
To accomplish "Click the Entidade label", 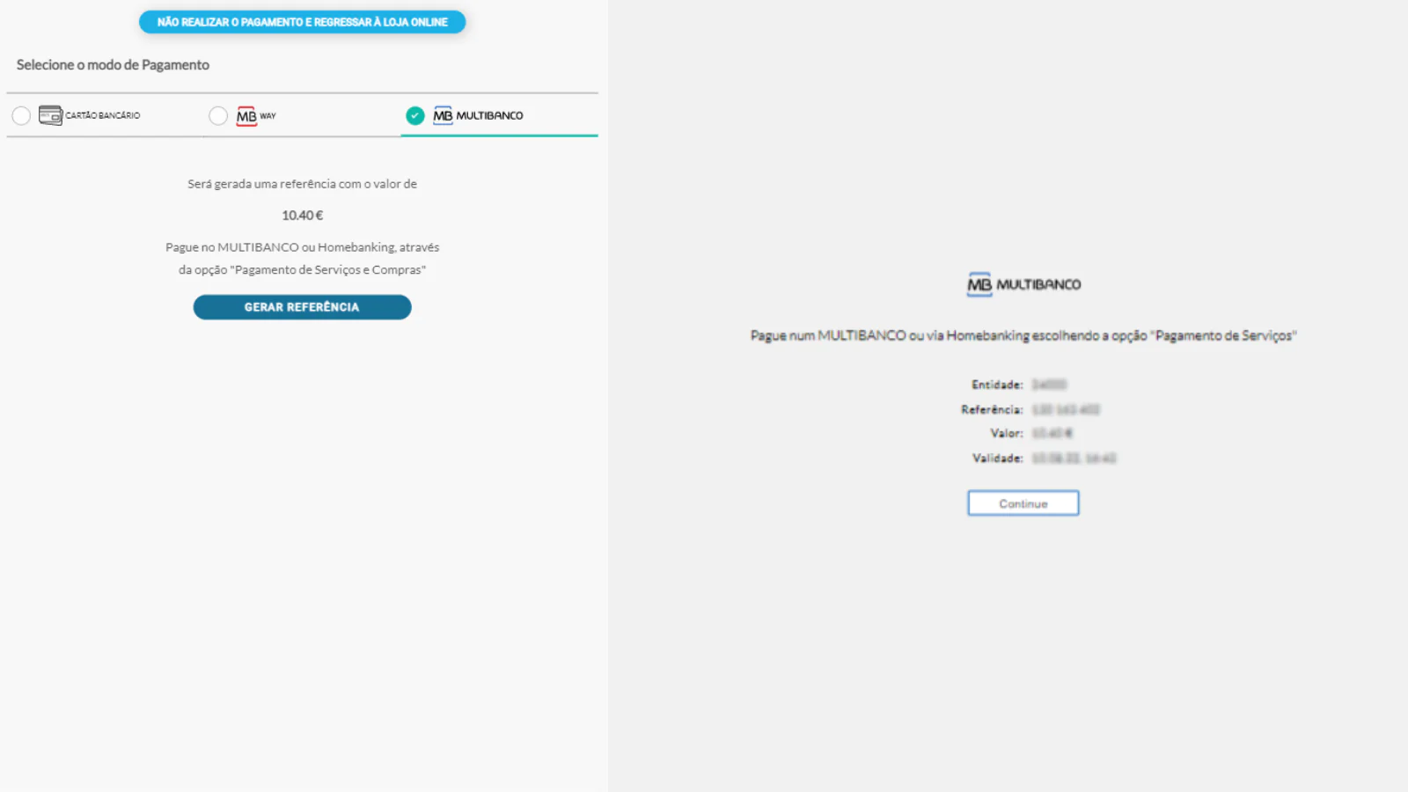I will point(997,385).
